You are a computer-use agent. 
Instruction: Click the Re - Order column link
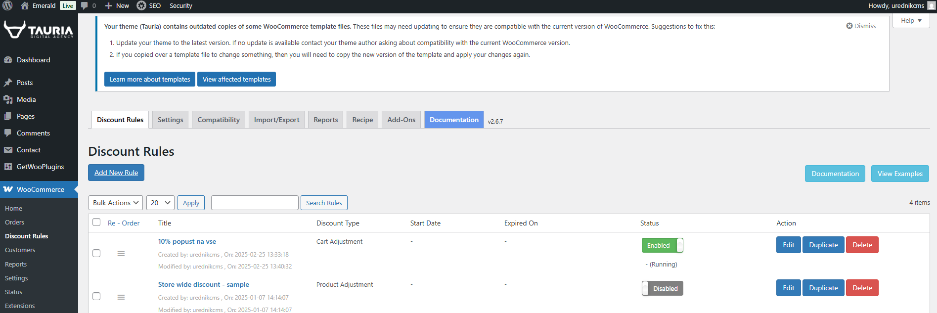point(124,223)
